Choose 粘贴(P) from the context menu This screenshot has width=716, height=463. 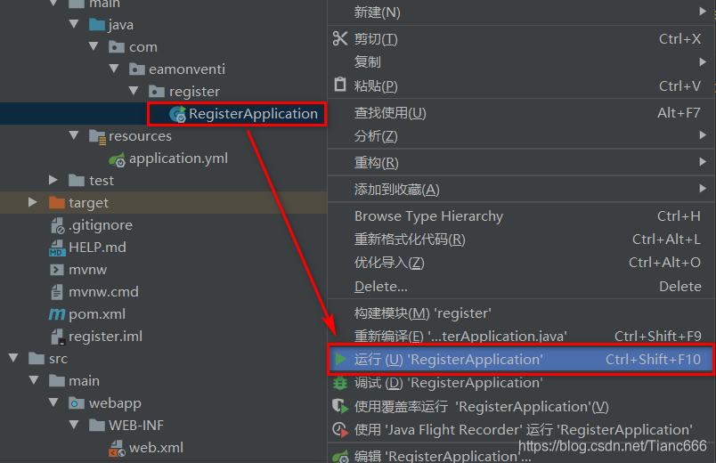point(521,85)
